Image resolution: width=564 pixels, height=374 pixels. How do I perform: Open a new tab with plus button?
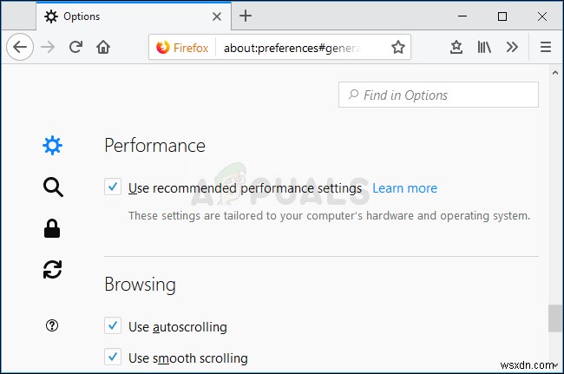pyautogui.click(x=246, y=16)
